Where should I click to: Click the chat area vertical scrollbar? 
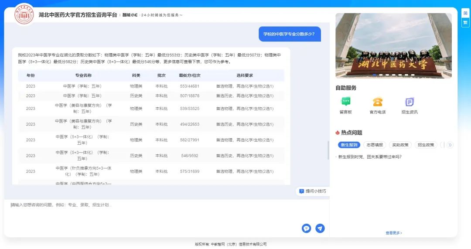328,150
